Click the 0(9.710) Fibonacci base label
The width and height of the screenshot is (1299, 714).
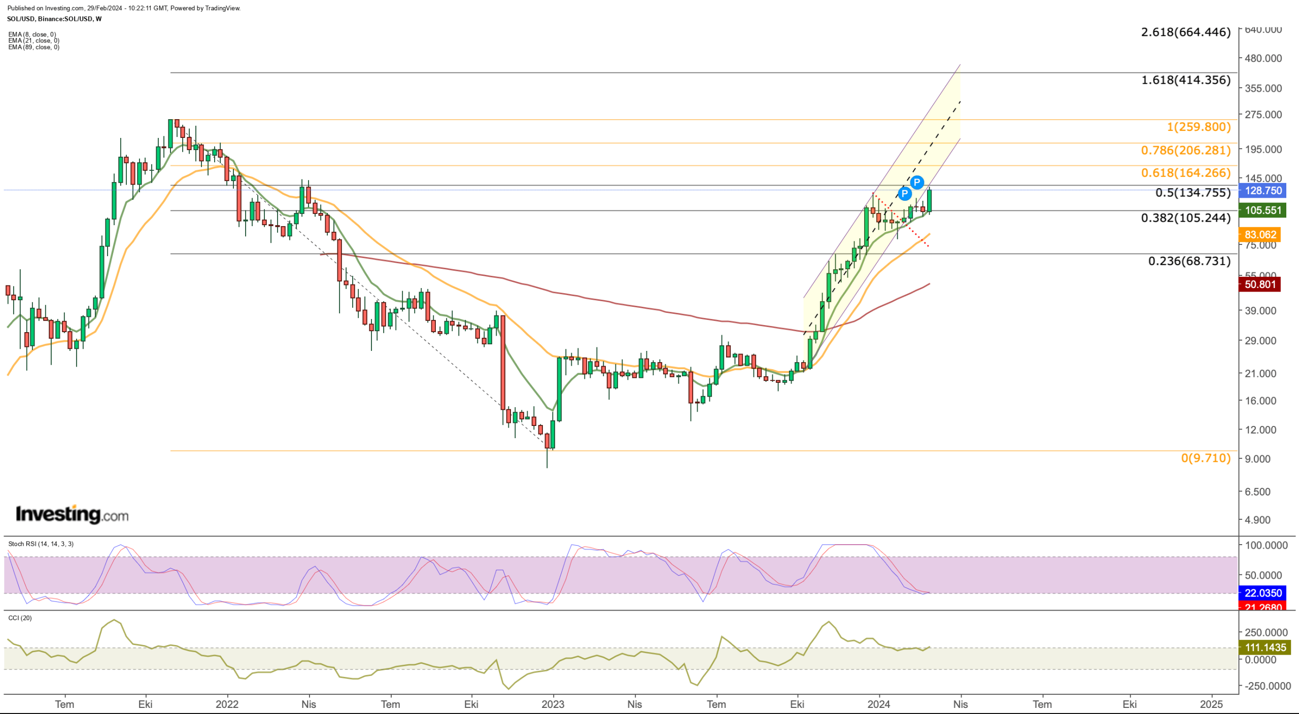pos(1206,458)
